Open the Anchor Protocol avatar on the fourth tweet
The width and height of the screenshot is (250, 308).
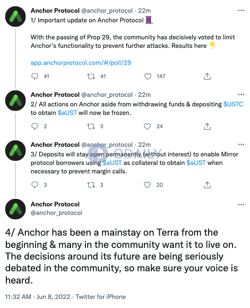15,209
